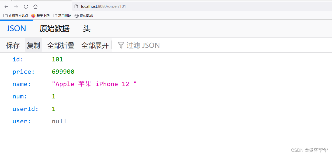Image resolution: width=332 pixels, height=155 pixels.
Task: Click the browser forward arrow
Action: click(x=16, y=6)
